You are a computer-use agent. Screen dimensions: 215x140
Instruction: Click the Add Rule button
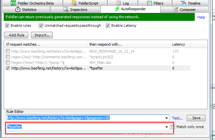(16, 35)
